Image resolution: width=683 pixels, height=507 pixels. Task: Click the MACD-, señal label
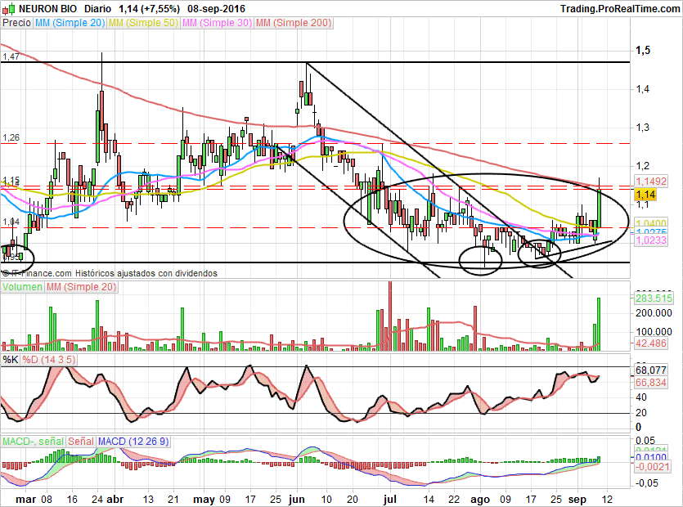[x=33, y=442]
